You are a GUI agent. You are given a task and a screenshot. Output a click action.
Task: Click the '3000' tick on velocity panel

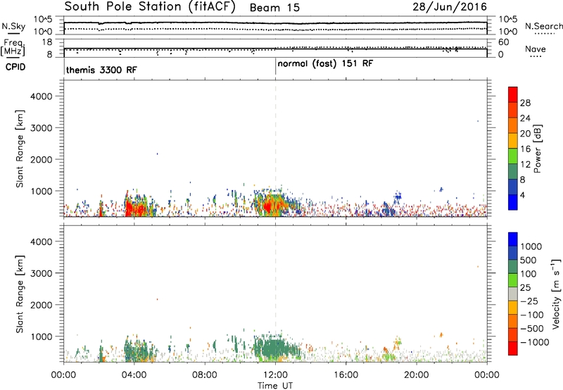coord(42,273)
